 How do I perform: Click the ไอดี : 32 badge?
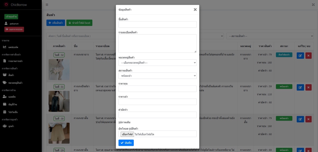(59, 55)
